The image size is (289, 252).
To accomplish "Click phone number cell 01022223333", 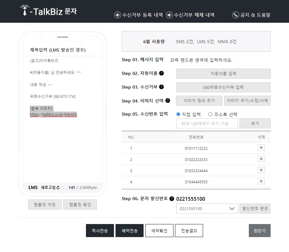I will pos(196,160).
